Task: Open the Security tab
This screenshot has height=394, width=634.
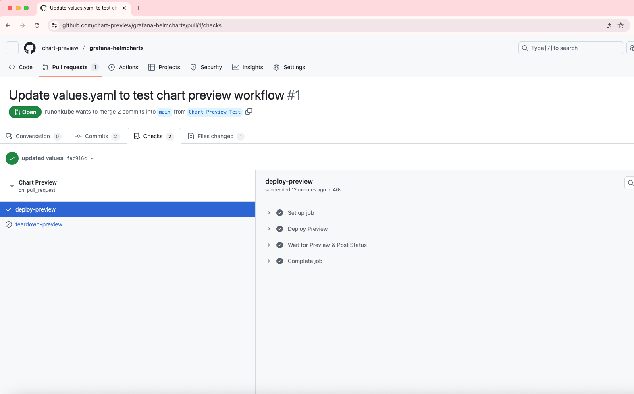Action: 206,67
